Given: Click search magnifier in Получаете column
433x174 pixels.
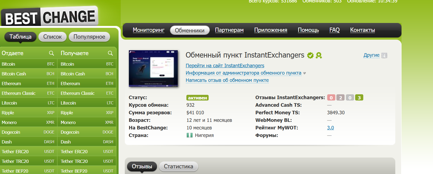Looking at the screenshot, I should pos(110,53).
